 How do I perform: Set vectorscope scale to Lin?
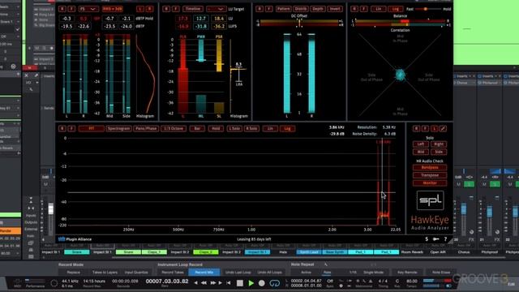pyautogui.click(x=378, y=9)
